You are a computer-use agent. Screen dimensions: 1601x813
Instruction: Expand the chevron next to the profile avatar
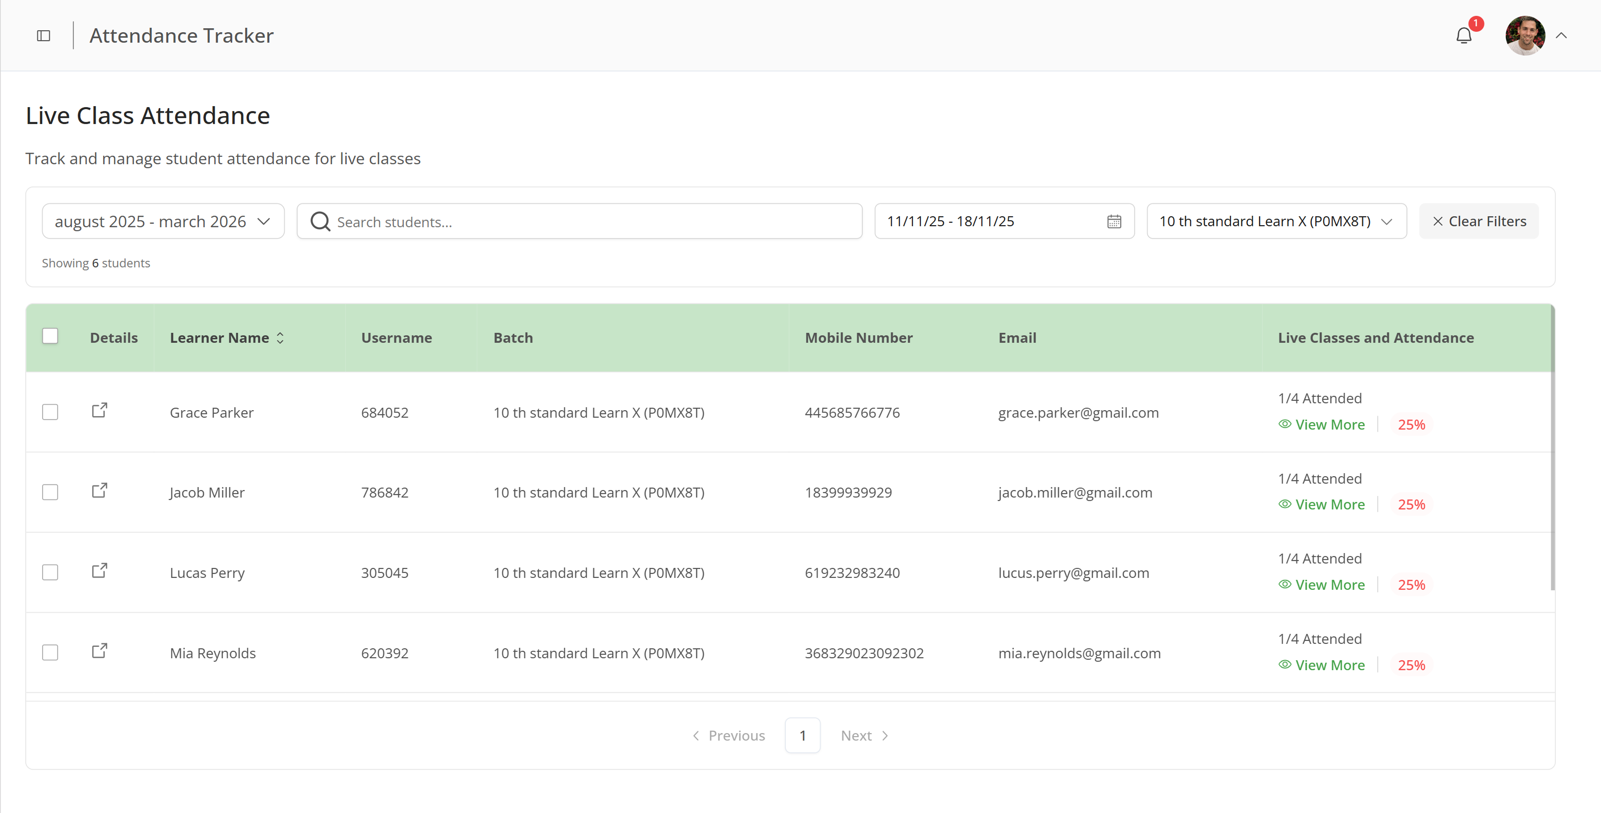point(1562,35)
